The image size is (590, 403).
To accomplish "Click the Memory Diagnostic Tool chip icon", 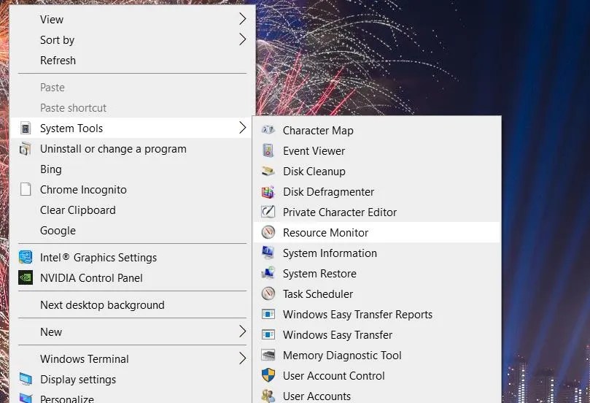I will [268, 355].
